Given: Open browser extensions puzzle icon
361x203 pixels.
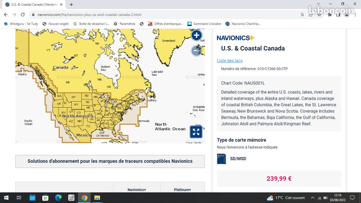Looking at the screenshot, I should pyautogui.click(x=330, y=14).
